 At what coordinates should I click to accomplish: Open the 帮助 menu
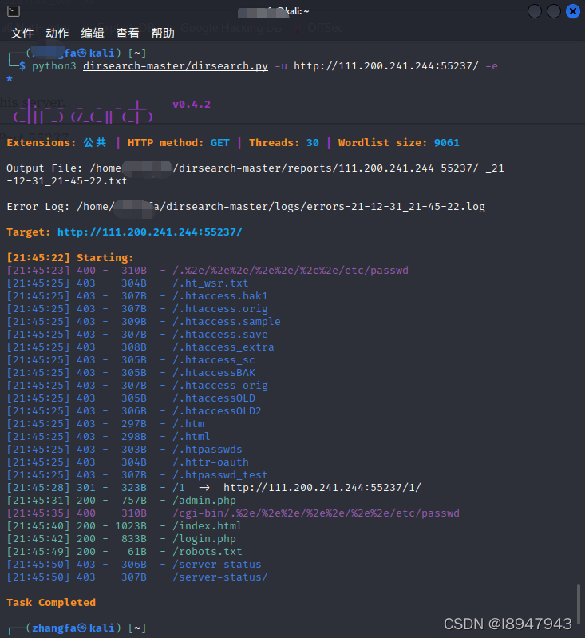pos(163,33)
